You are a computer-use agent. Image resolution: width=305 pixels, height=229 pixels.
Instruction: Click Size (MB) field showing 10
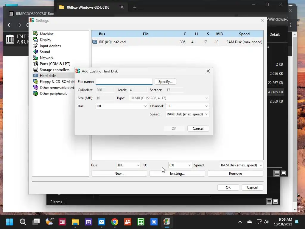pos(105,98)
